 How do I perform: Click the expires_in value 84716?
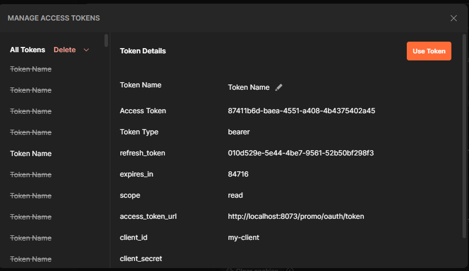point(238,174)
